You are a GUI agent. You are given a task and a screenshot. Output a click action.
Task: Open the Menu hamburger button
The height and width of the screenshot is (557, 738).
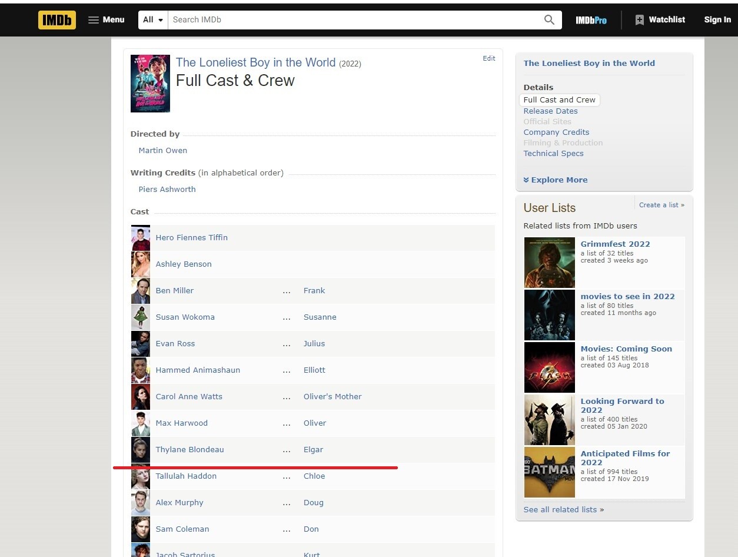pyautogui.click(x=107, y=19)
